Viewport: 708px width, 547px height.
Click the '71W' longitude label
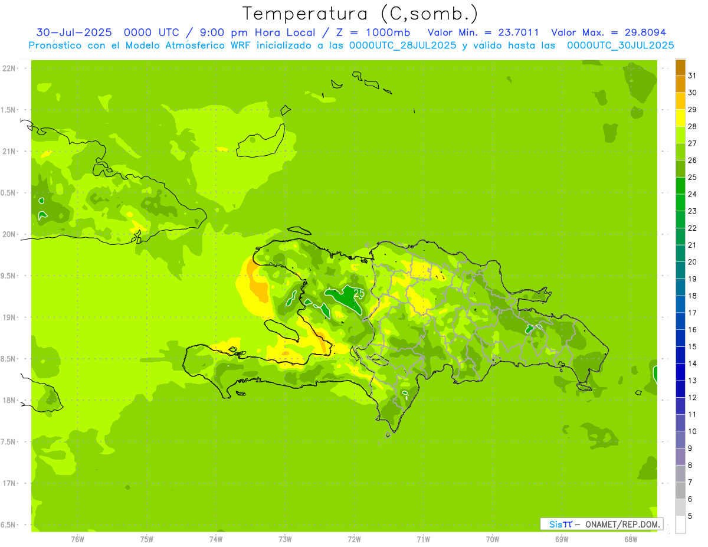click(423, 539)
